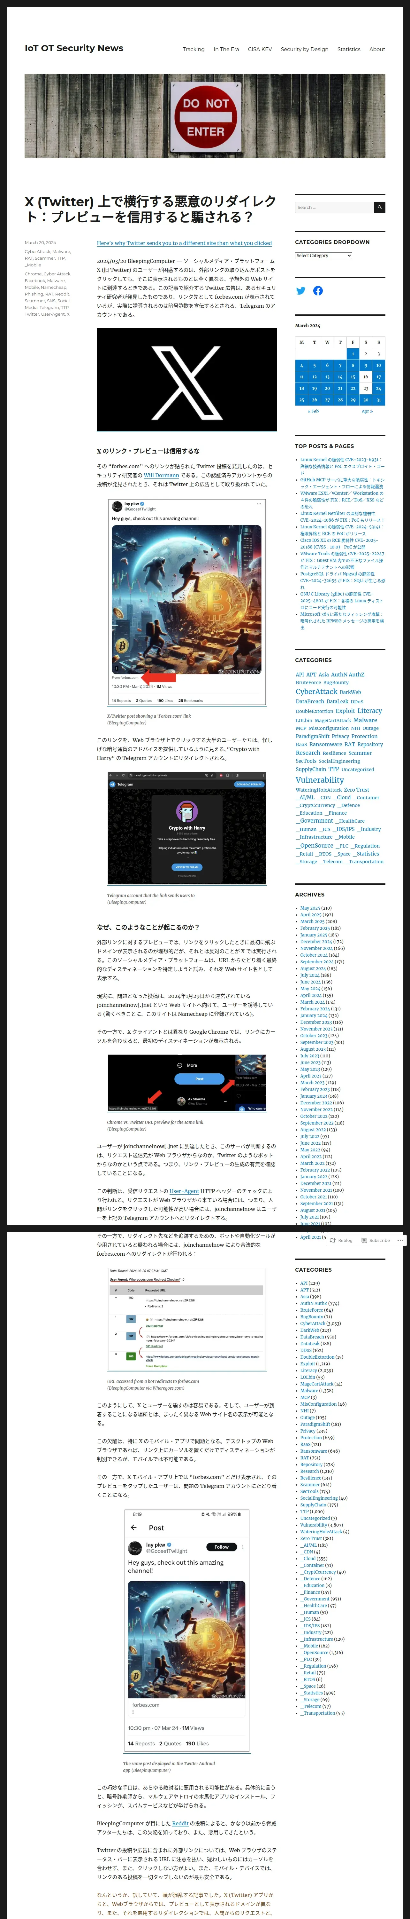Open the Twitter bird social icon

[x=300, y=290]
